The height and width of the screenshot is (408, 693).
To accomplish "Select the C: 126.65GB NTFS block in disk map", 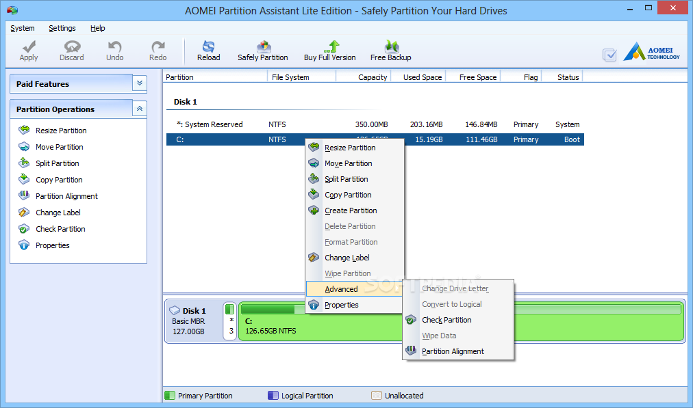I will tap(462, 322).
